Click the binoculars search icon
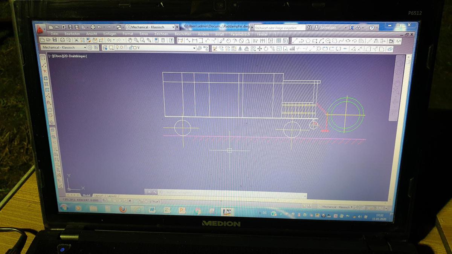Image resolution: width=452 pixels, height=254 pixels. coord(309,27)
